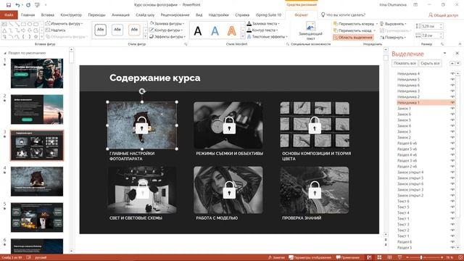The image size is (464, 261).
Task: Switch to Вставка tab
Action: (48, 14)
